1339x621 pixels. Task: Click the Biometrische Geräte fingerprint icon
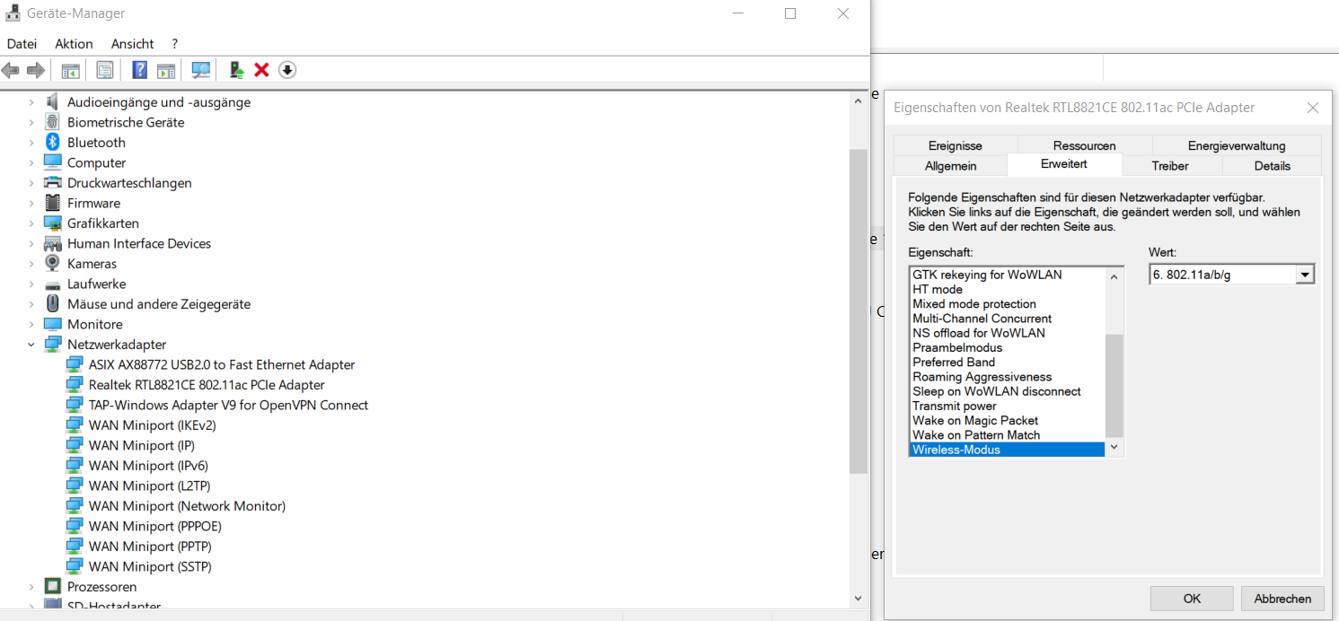coord(53,122)
